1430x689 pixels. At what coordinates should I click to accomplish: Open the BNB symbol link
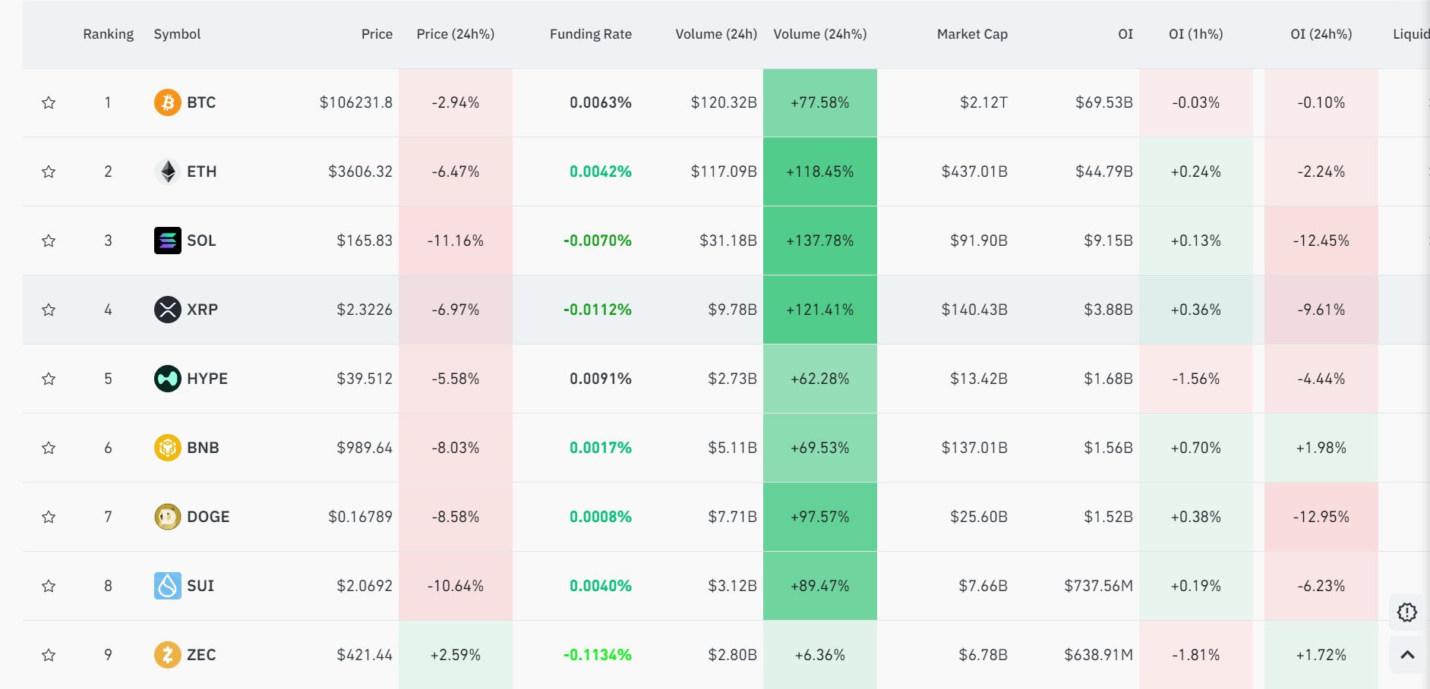[x=203, y=448]
